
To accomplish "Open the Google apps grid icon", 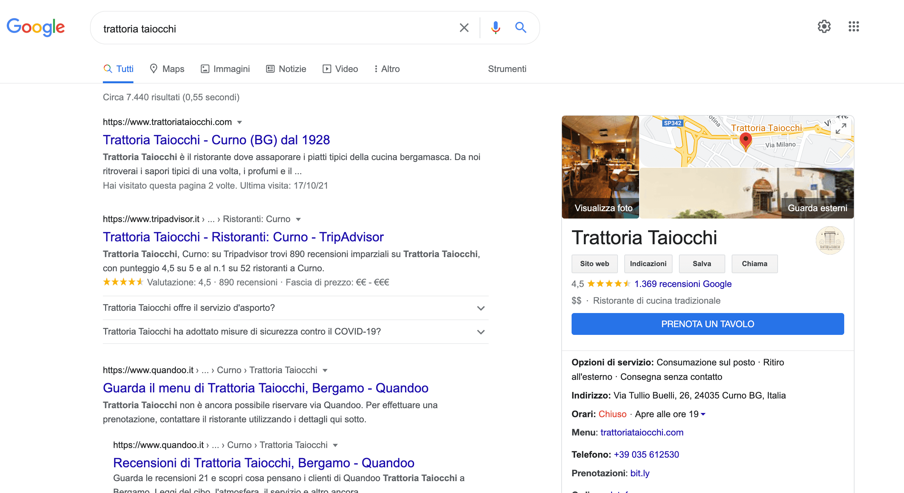I will coord(854,27).
